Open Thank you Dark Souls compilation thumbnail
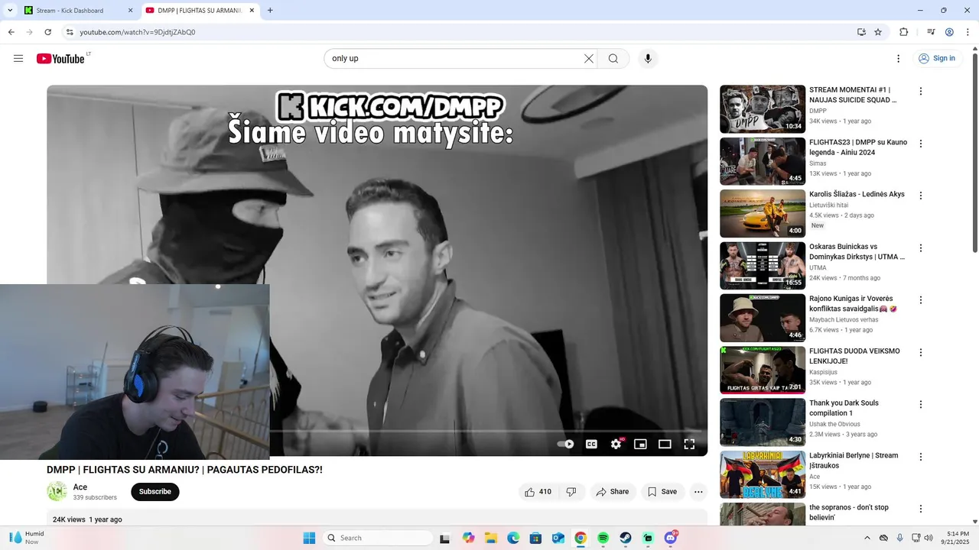Viewport: 979px width, 550px height. 763,422
